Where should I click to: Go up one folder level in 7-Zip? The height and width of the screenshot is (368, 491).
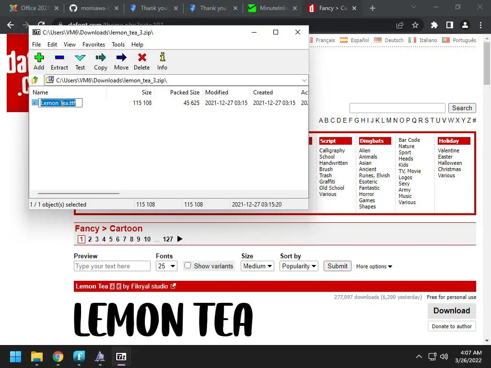(x=35, y=80)
